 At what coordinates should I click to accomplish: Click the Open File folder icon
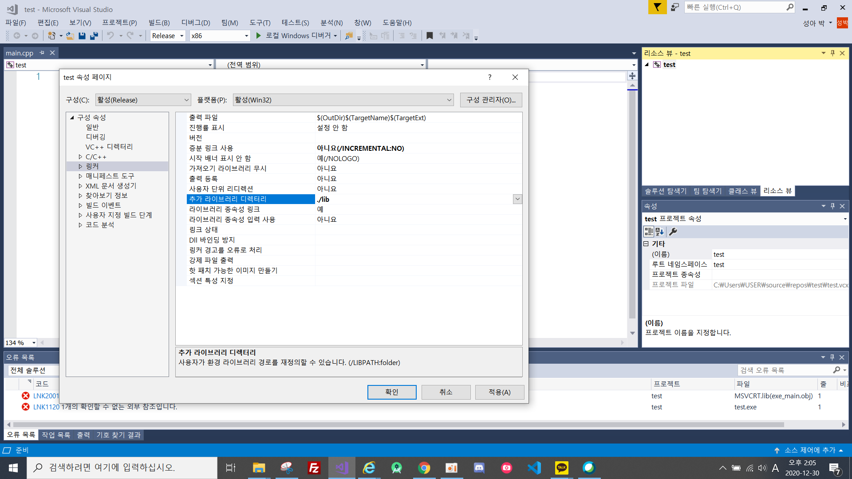pyautogui.click(x=70, y=36)
